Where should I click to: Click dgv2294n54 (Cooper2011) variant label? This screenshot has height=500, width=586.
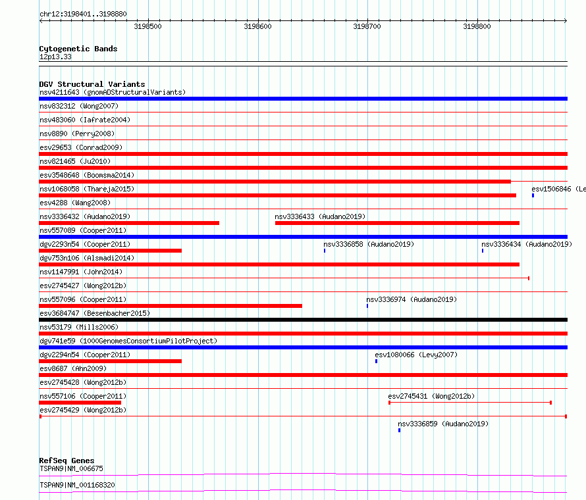tap(85, 355)
